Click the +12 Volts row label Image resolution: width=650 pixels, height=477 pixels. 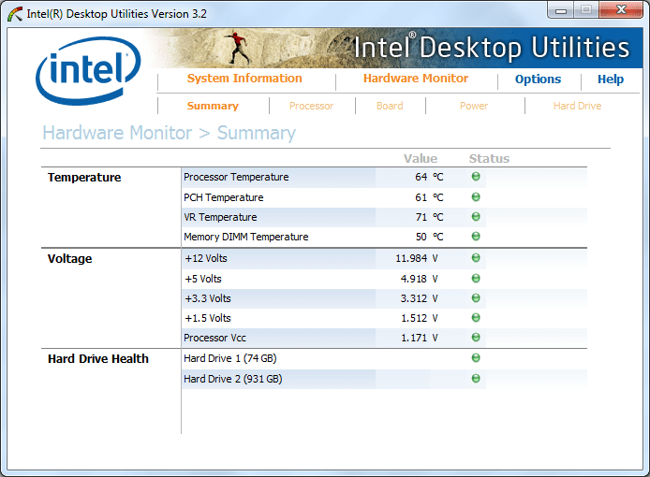[x=206, y=258]
